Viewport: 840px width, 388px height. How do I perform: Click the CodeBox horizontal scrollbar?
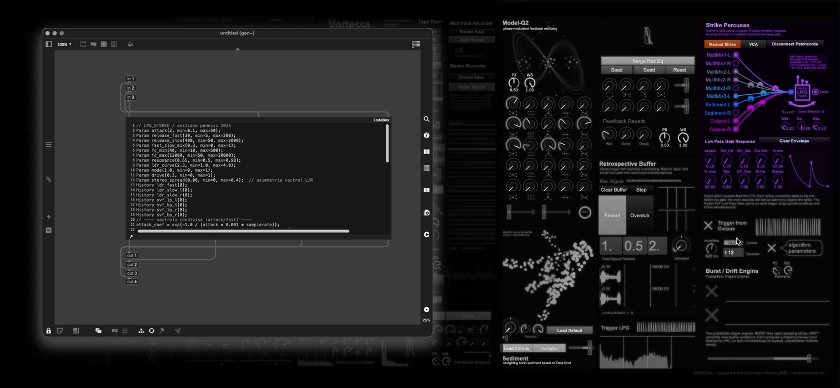(243, 231)
